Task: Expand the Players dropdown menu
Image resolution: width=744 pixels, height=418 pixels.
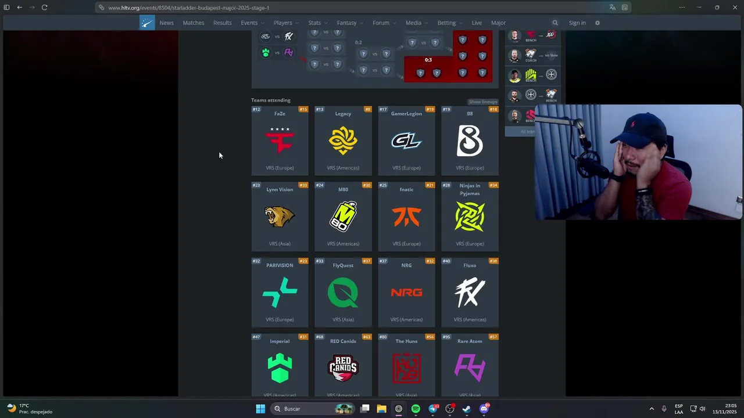Action: tap(286, 23)
